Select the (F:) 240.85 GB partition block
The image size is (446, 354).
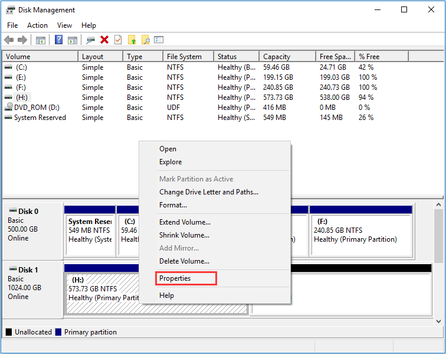click(x=360, y=231)
